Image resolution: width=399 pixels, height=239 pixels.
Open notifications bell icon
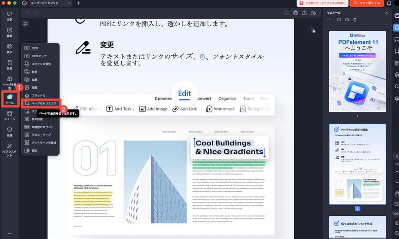(389, 3)
